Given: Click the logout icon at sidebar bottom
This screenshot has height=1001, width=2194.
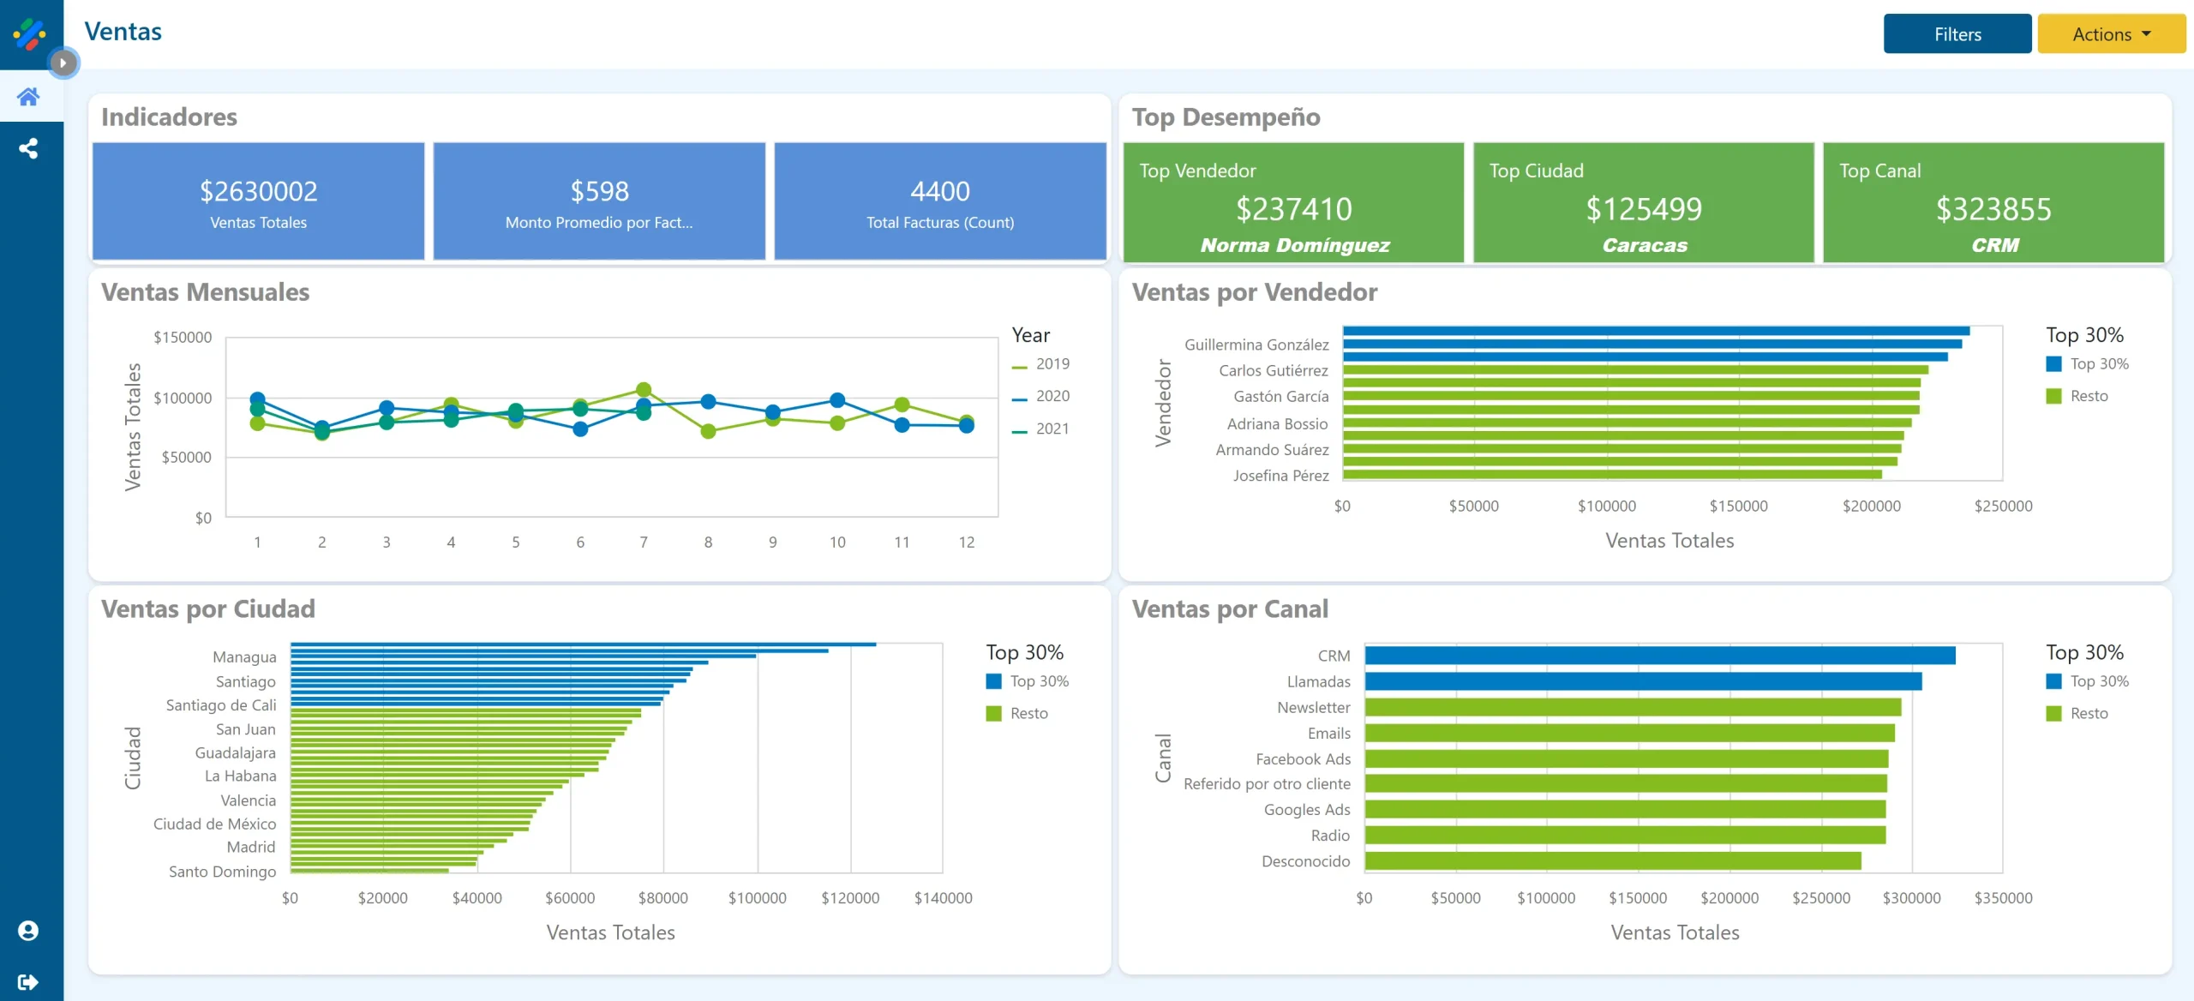Looking at the screenshot, I should [28, 982].
